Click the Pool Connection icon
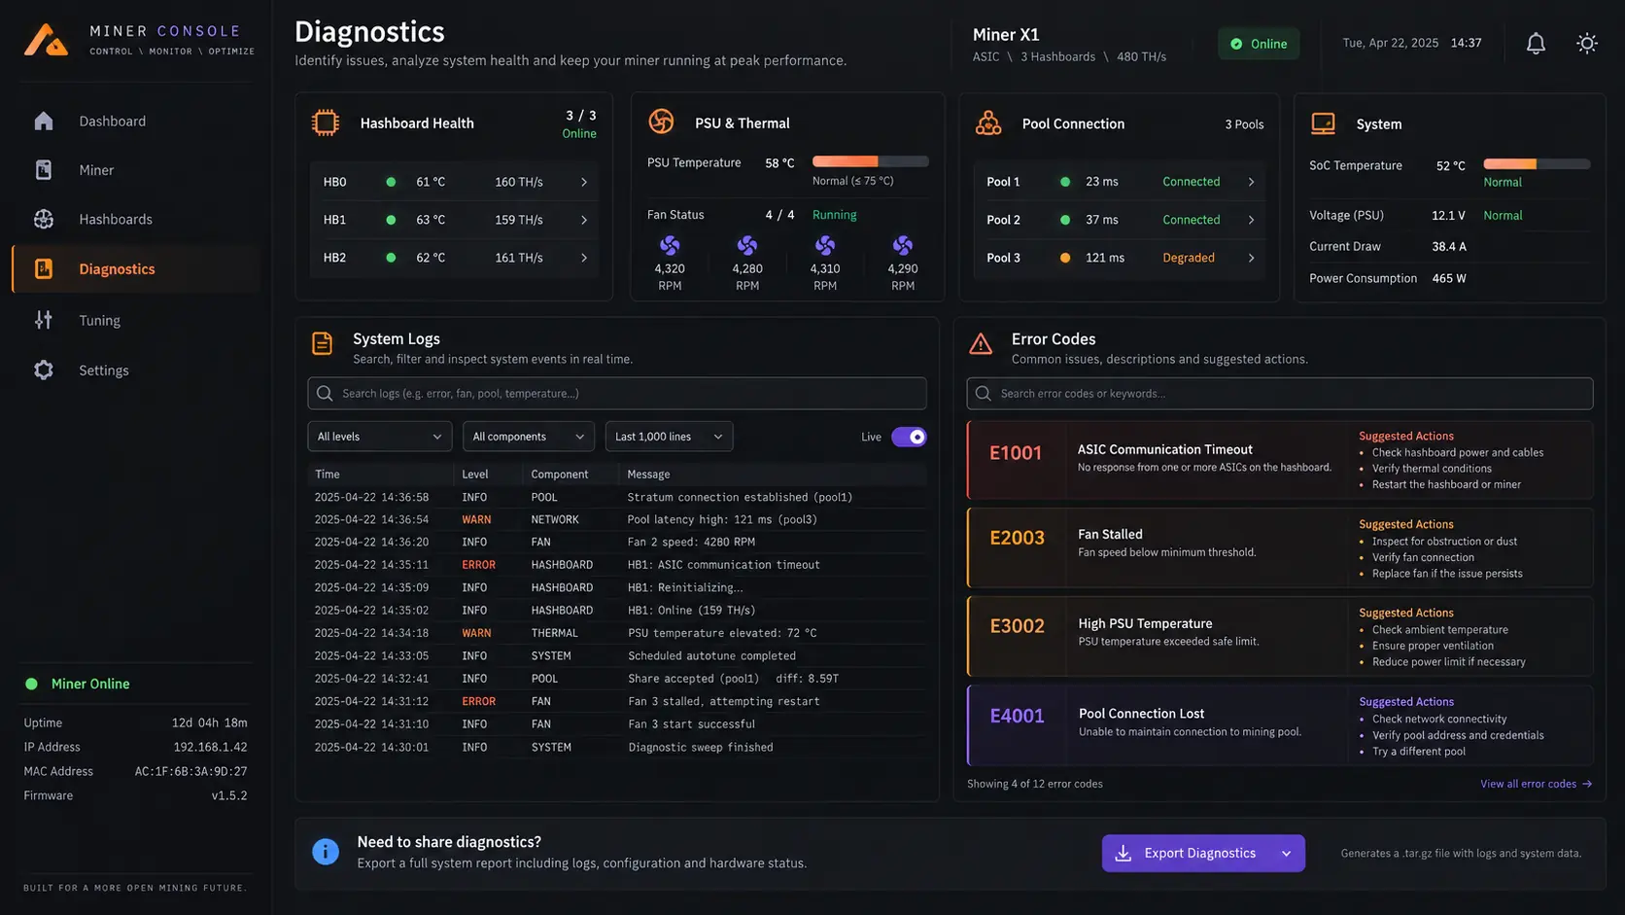The height and width of the screenshot is (915, 1625). pyautogui.click(x=988, y=123)
